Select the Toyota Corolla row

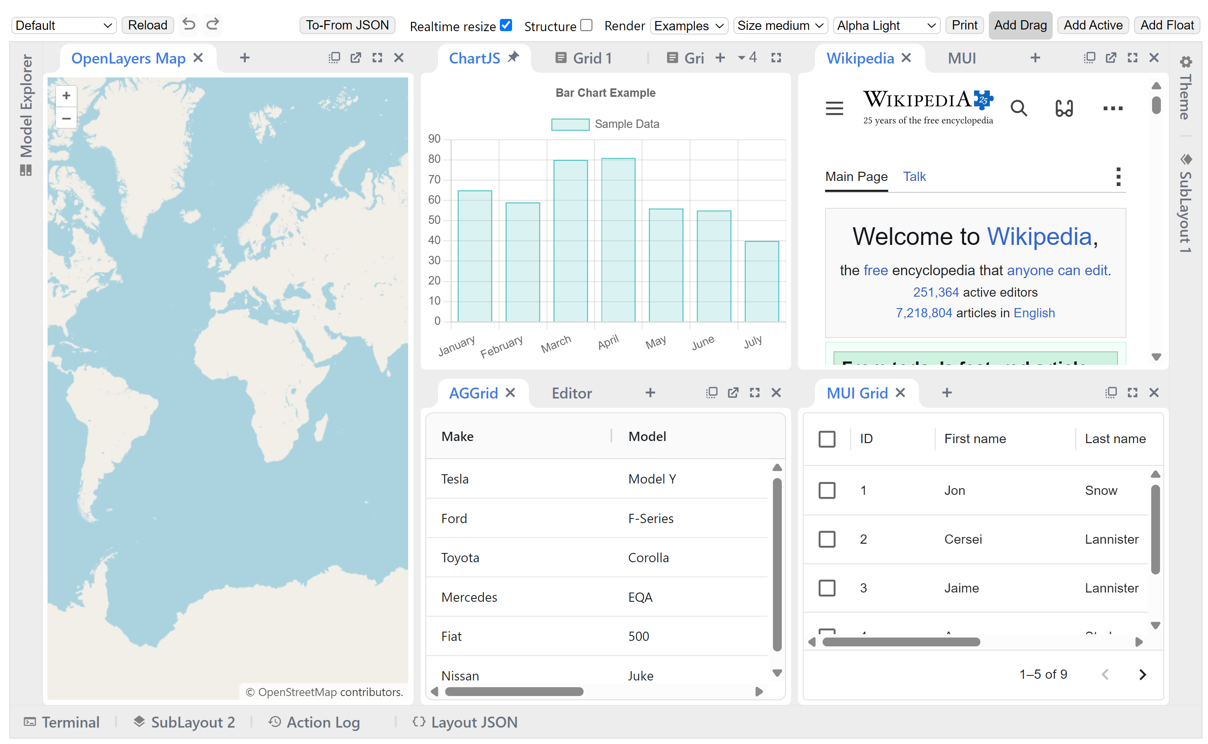pos(596,558)
